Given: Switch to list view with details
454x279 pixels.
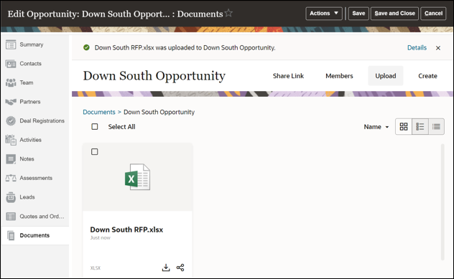Looking at the screenshot, I should 420,127.
